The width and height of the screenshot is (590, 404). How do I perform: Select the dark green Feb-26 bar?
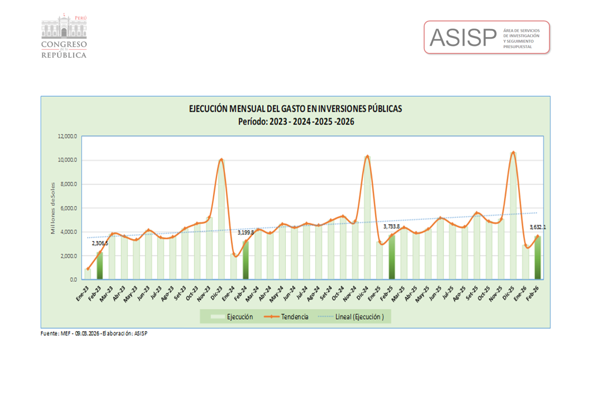(538, 258)
